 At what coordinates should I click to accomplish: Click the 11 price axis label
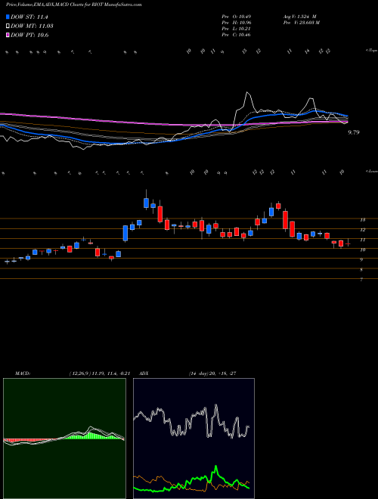coord(362,240)
